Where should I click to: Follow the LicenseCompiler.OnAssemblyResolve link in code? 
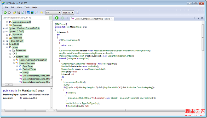132,50
